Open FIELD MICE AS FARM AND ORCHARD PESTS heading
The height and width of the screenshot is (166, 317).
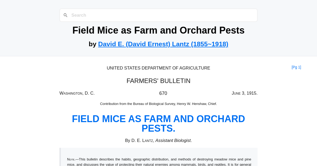pyautogui.click(x=158, y=123)
